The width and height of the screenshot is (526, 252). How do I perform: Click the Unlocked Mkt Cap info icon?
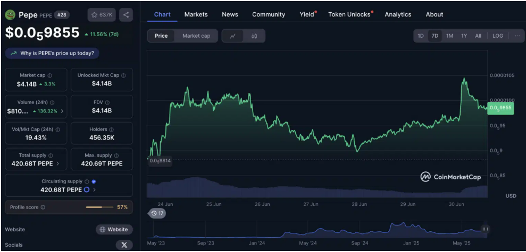pyautogui.click(x=123, y=76)
